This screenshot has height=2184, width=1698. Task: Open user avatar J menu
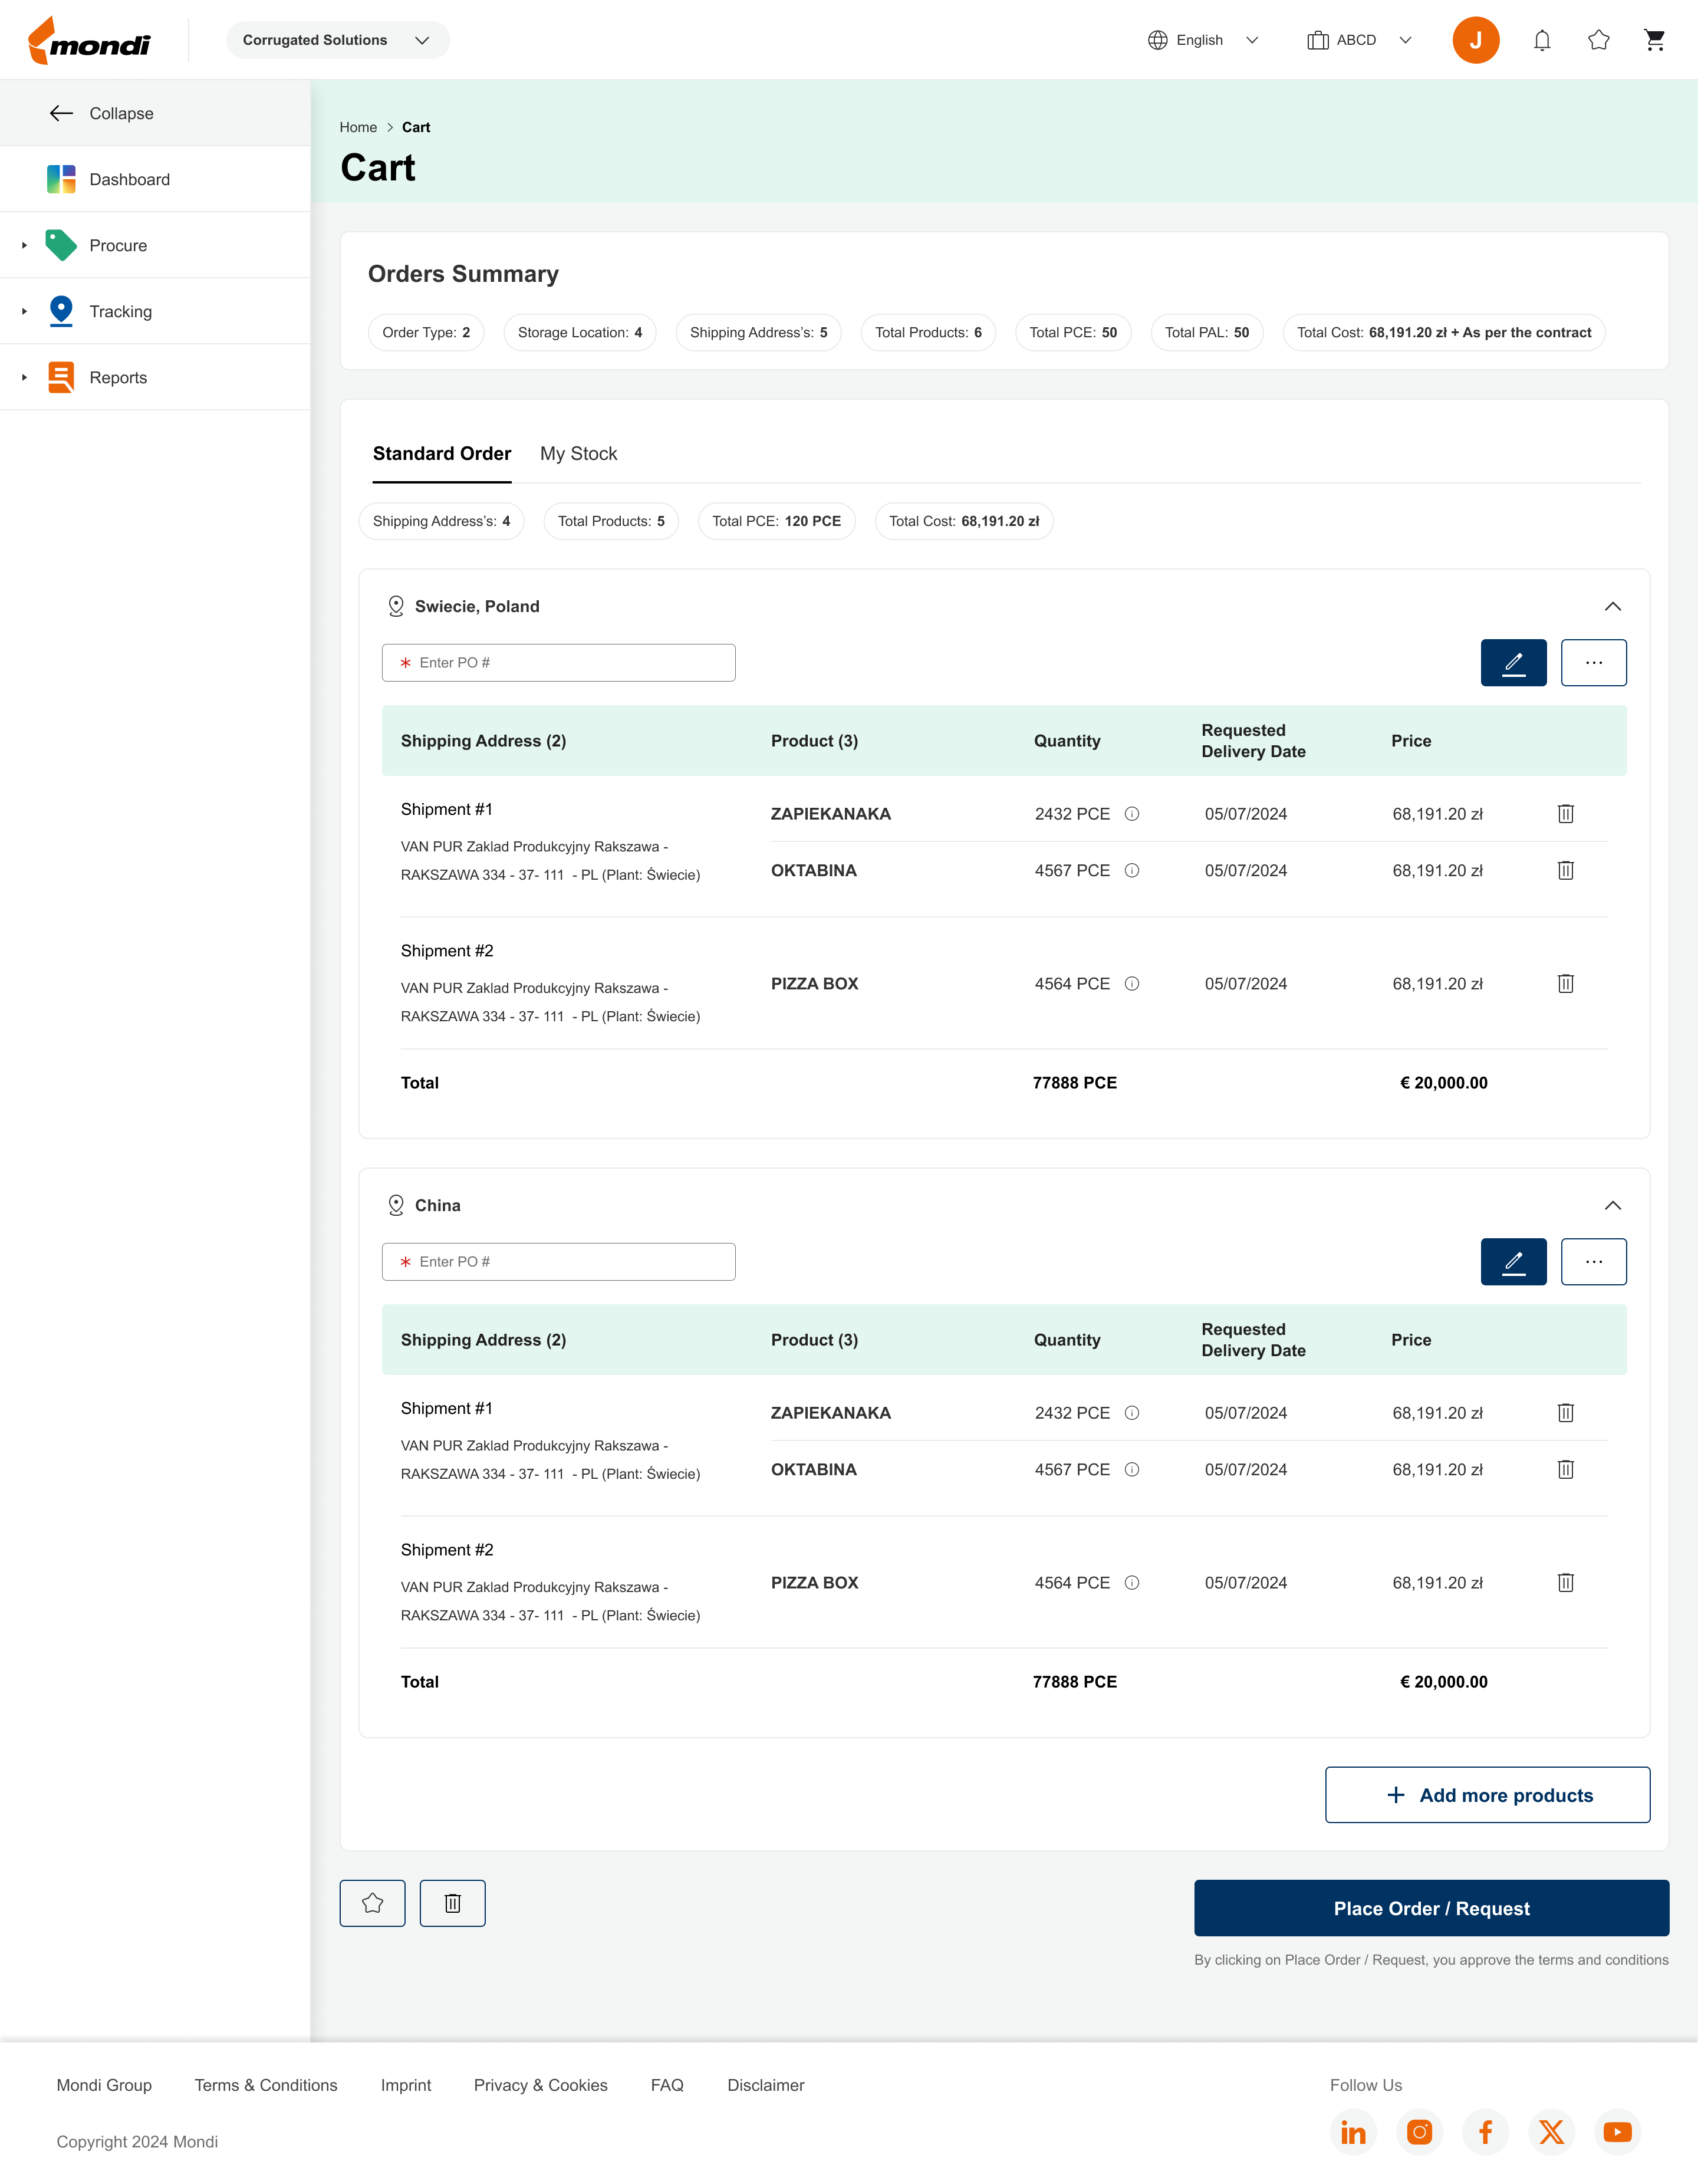(1475, 40)
